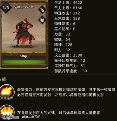117x121 pixels.
Task: Click the giant fireball skill description text
Action: (59, 113)
